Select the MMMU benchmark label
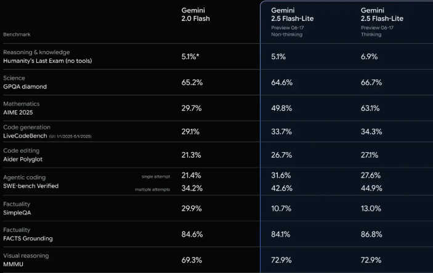Image resolution: width=433 pixels, height=273 pixels. [15, 264]
